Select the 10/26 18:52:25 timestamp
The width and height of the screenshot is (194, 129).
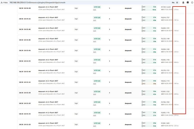click(25, 114)
